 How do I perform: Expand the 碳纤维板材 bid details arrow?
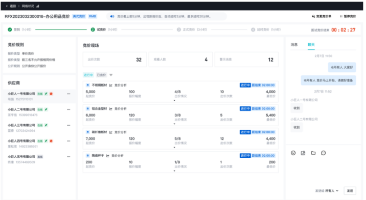174,147
